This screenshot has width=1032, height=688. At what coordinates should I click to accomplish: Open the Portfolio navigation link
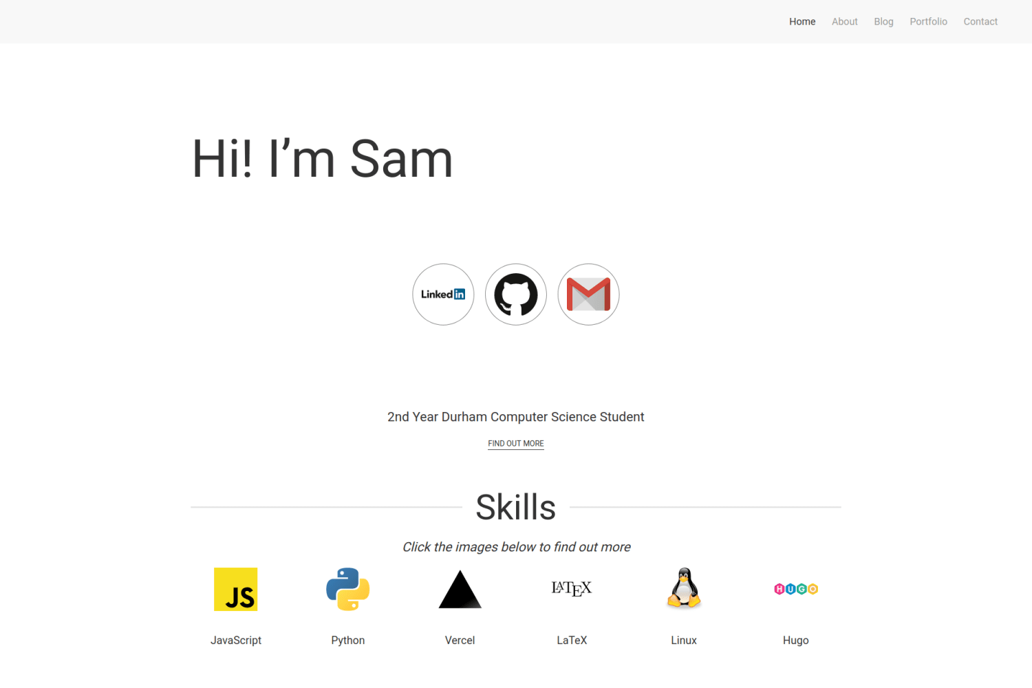pos(928,21)
